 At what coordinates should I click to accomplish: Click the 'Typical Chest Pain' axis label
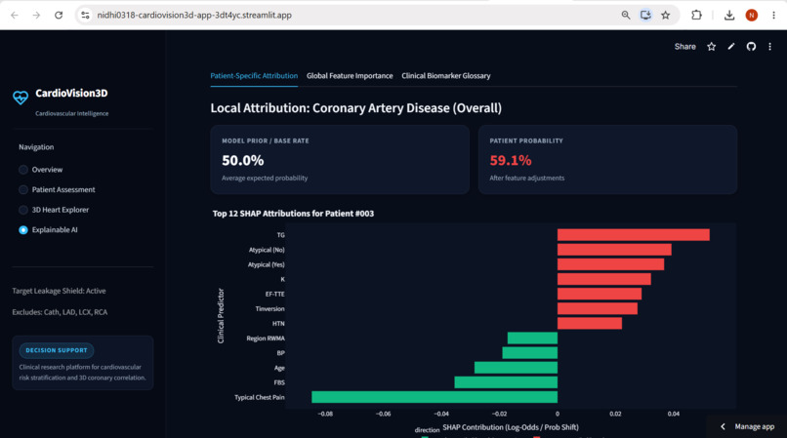260,397
